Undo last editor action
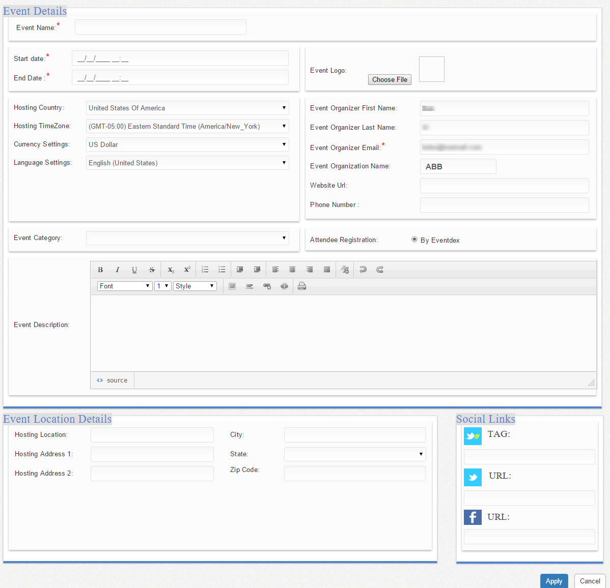610x588 pixels. [x=363, y=269]
